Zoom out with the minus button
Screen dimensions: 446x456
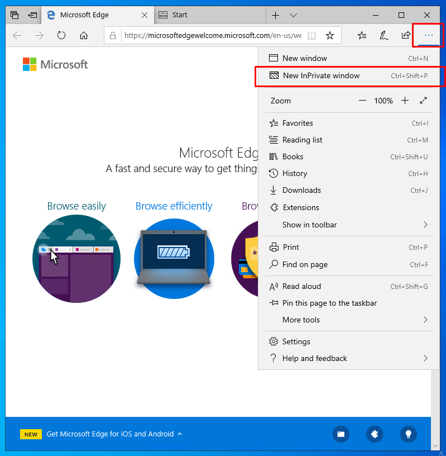pyautogui.click(x=362, y=101)
